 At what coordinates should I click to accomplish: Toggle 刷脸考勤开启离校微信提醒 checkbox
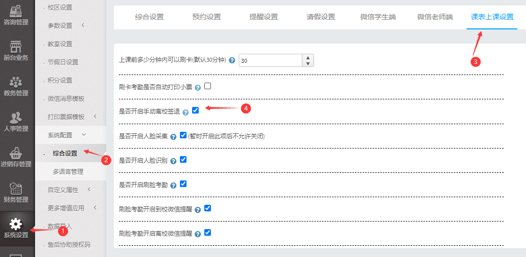click(x=208, y=232)
